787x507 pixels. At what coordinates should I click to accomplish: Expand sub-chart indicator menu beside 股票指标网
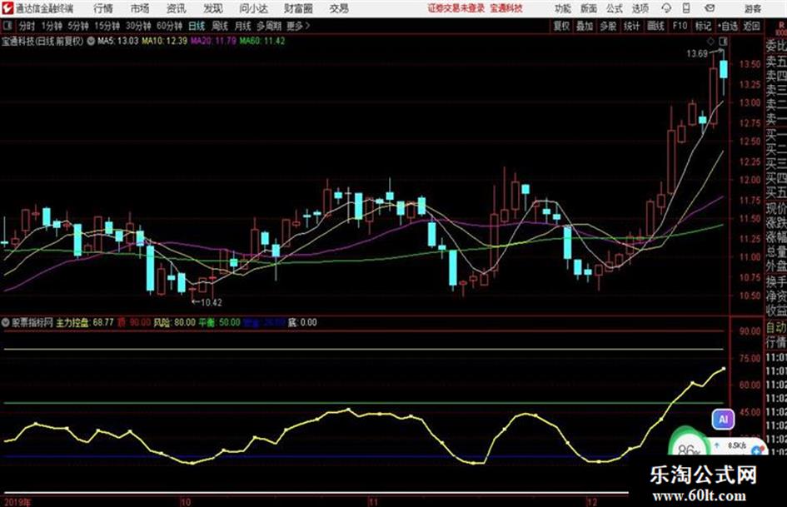click(6, 322)
